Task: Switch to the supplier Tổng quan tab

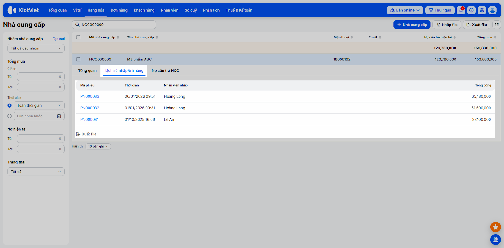Action: [x=88, y=70]
